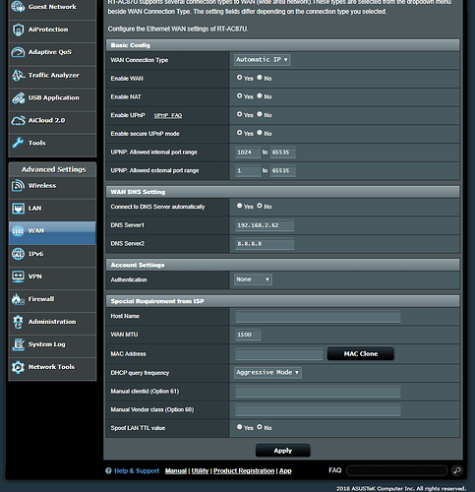Viewport: 475px width, 492px height.
Task: Open Traffic Analyzer icon in sidebar
Action: 18,75
